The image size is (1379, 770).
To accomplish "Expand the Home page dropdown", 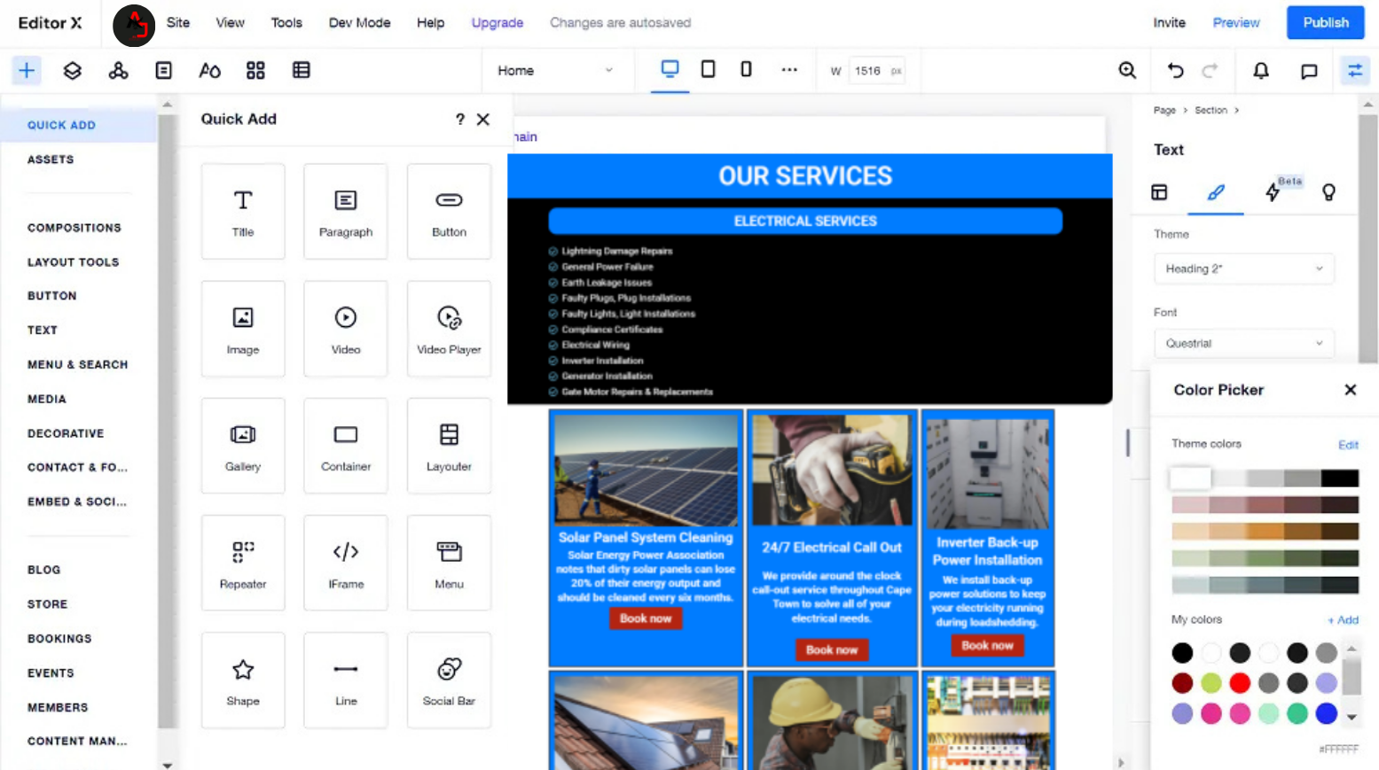I will pos(555,71).
